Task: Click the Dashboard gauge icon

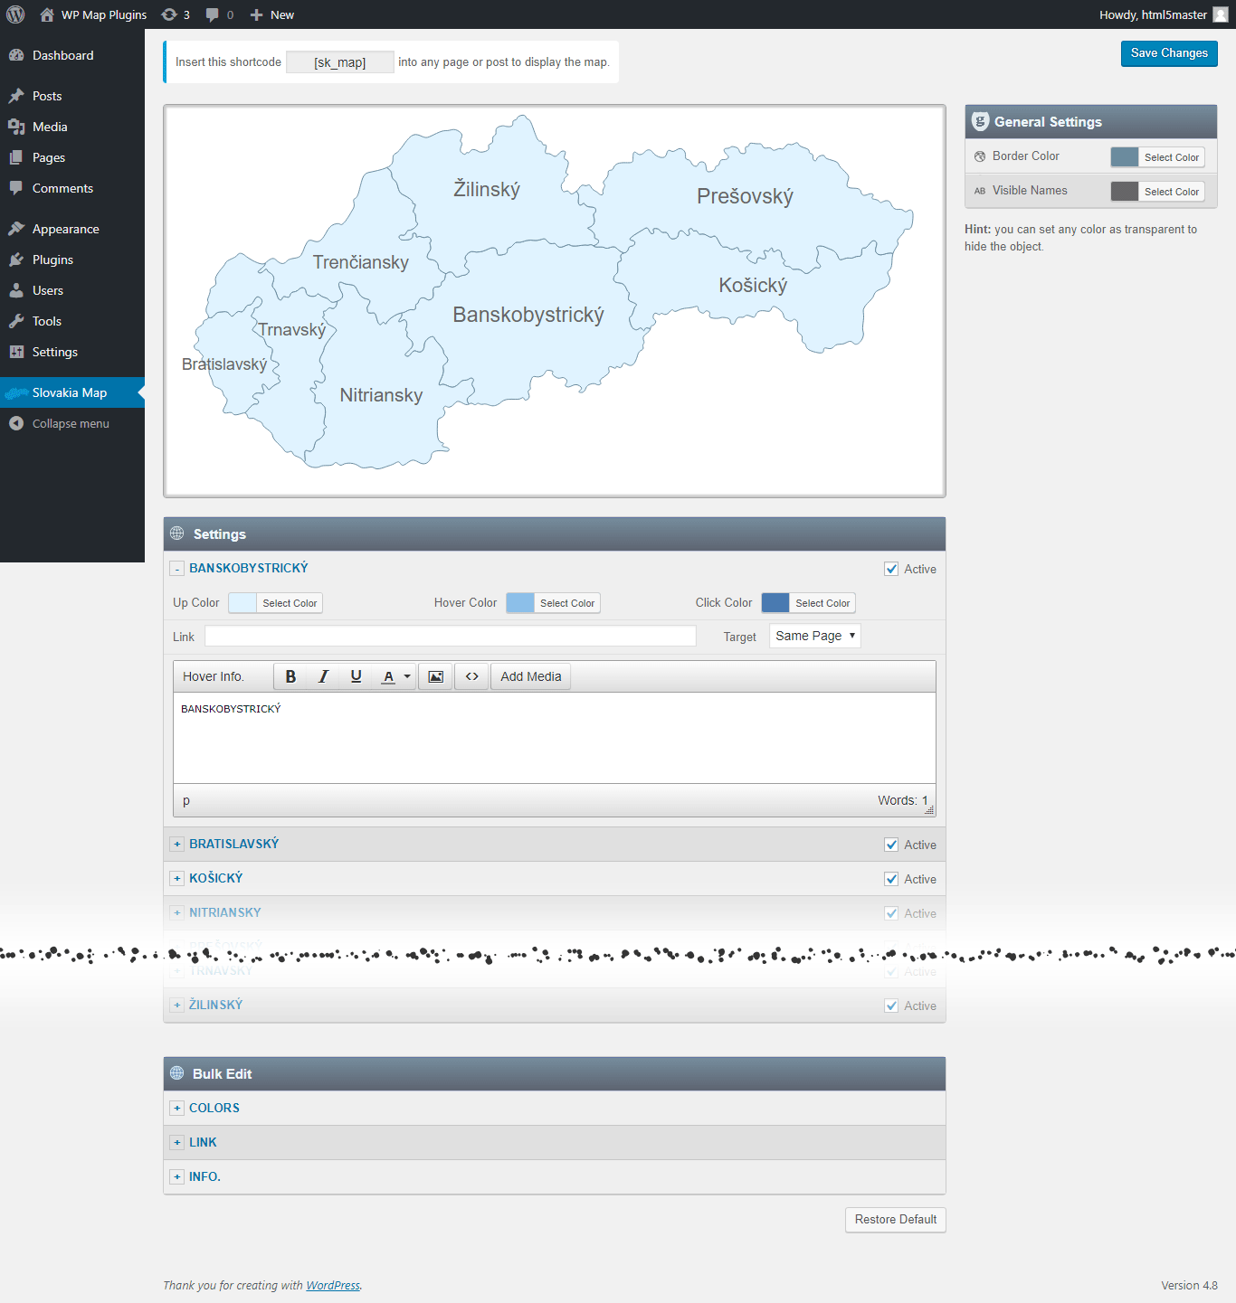Action: click(16, 55)
